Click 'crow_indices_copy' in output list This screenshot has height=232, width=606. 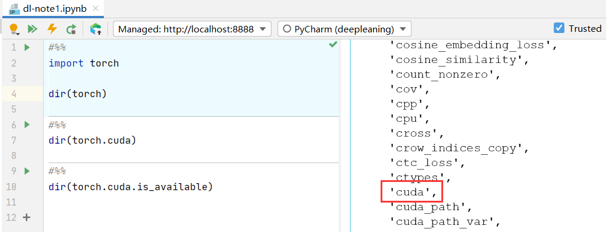point(458,148)
